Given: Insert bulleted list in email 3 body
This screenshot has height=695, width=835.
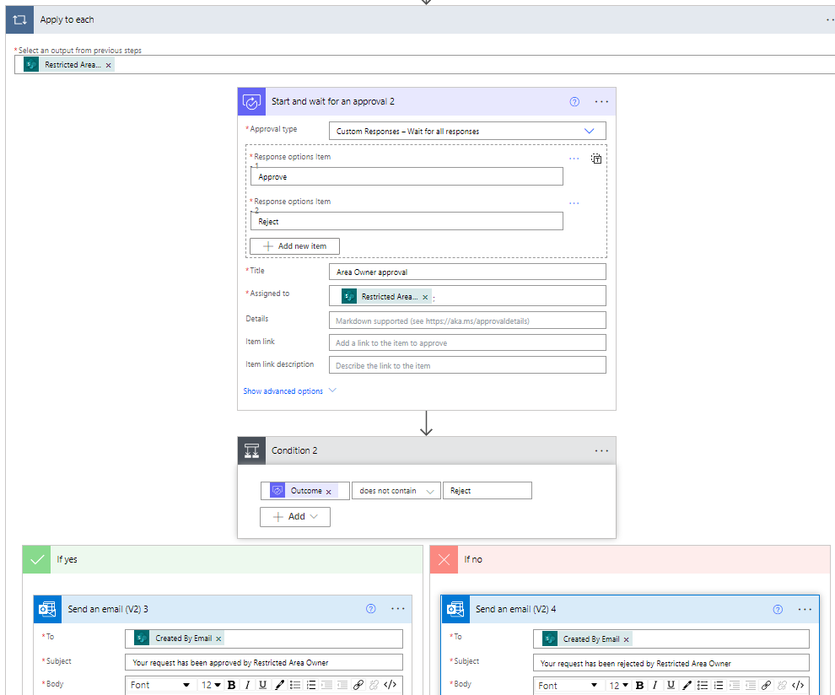Looking at the screenshot, I should (x=295, y=685).
